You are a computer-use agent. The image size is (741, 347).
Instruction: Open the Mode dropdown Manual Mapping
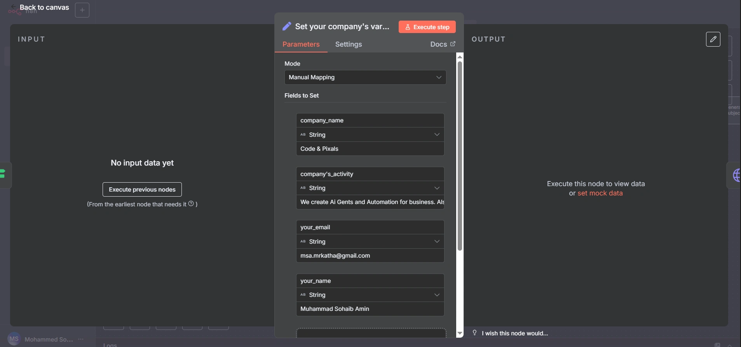(365, 77)
